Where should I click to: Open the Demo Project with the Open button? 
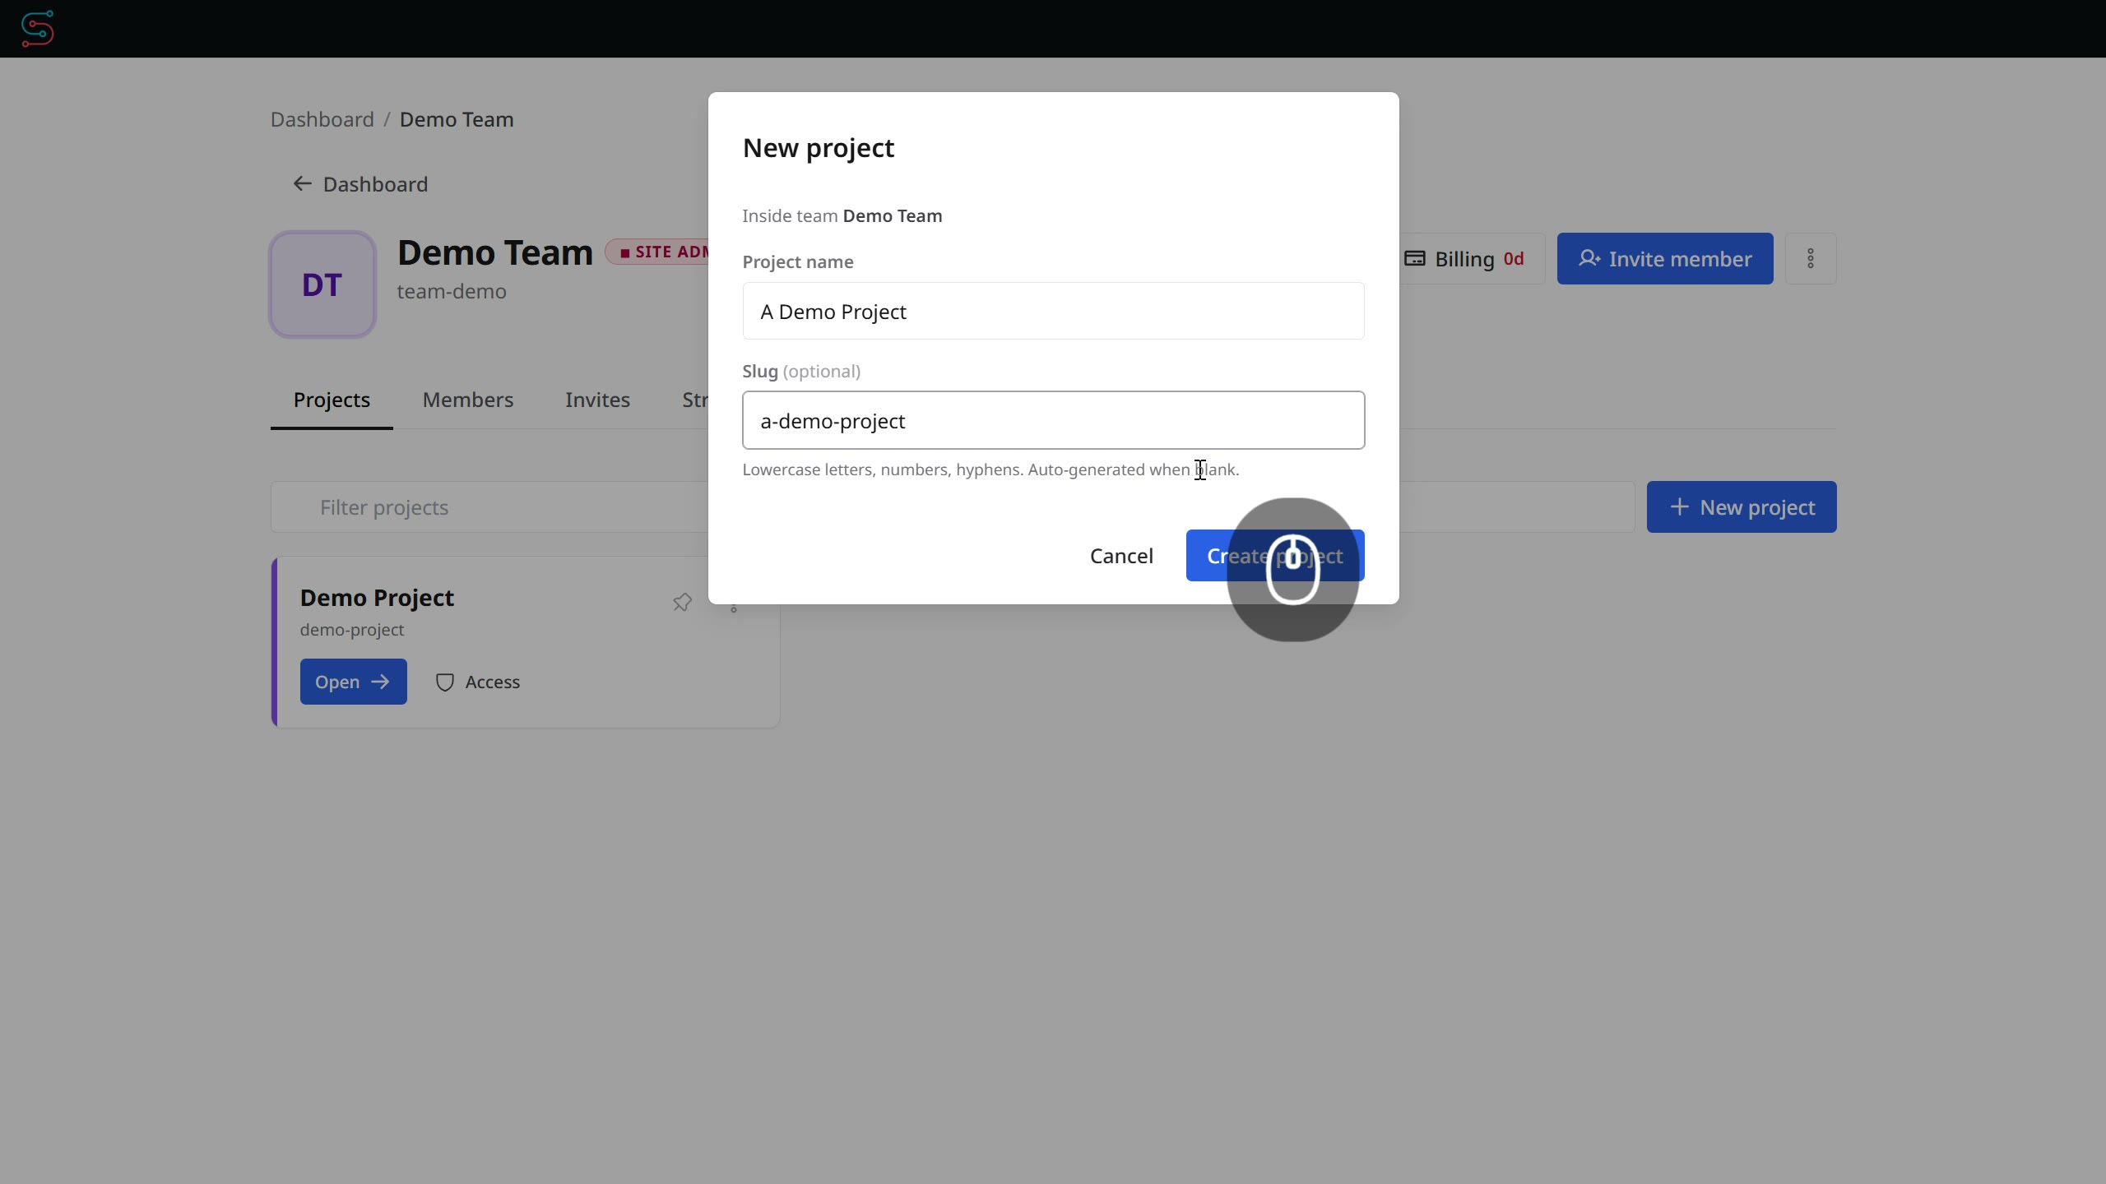tap(353, 682)
